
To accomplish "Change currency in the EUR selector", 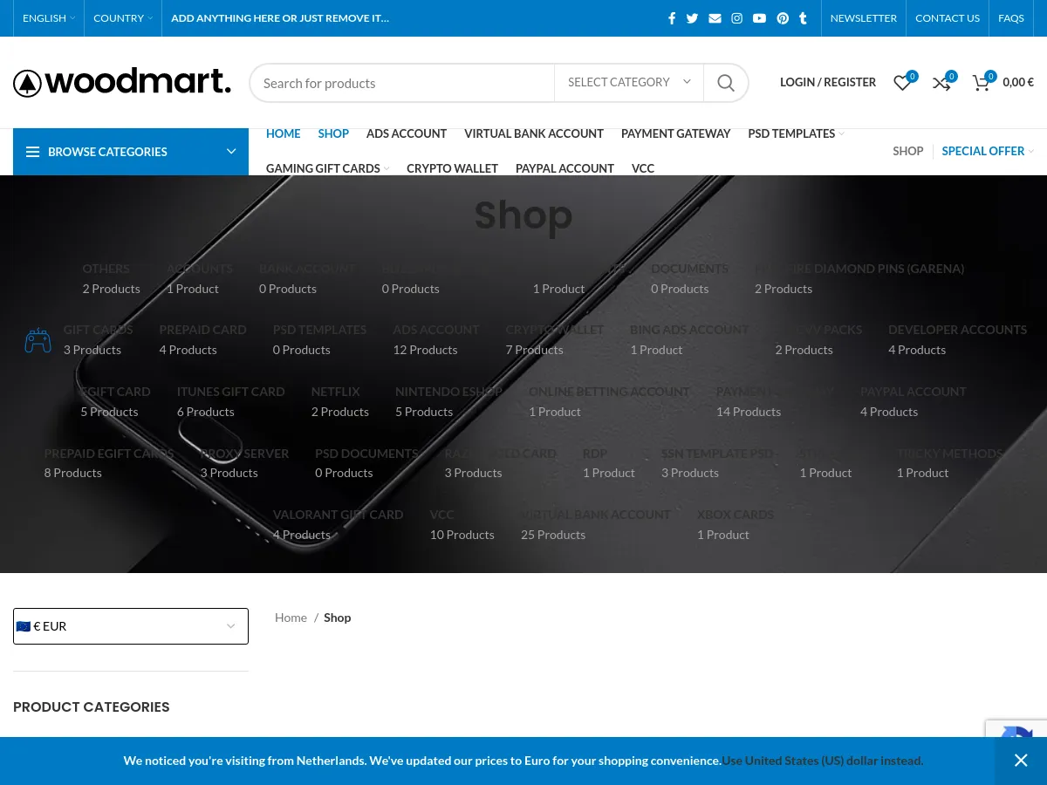I will [x=131, y=626].
